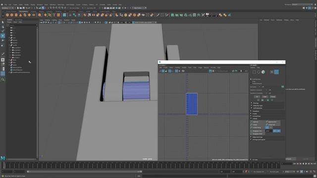The height and width of the screenshot is (178, 317).
Task: Select the third pick mode radio button
Action: click(x=251, y=84)
